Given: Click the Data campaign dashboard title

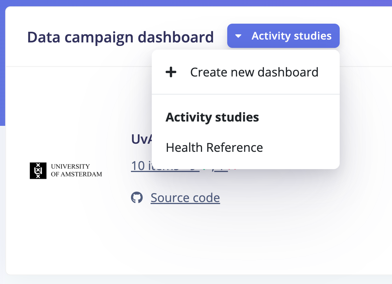Looking at the screenshot, I should coord(120,37).
